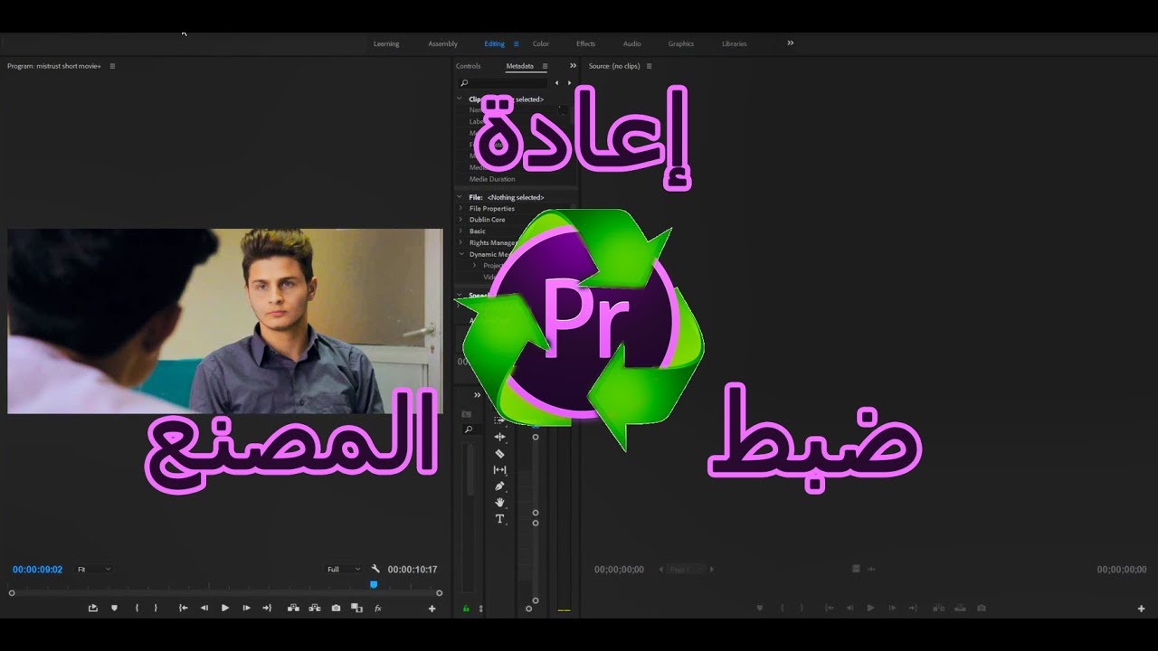
Task: Click Source monitor play button
Action: [x=870, y=609]
